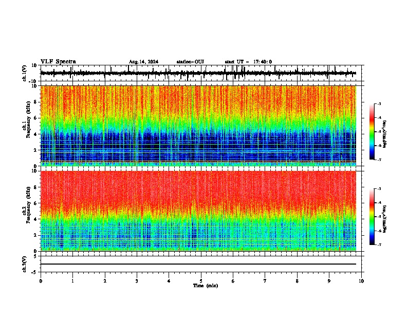Click the "-7" label on ch.2 colorbar
This screenshot has width=407, height=315.
[x=379, y=244]
